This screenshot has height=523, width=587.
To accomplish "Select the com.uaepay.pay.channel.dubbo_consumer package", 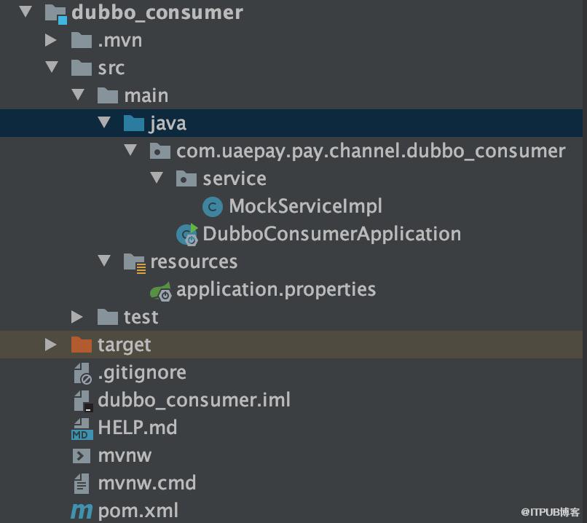I will pyautogui.click(x=371, y=152).
